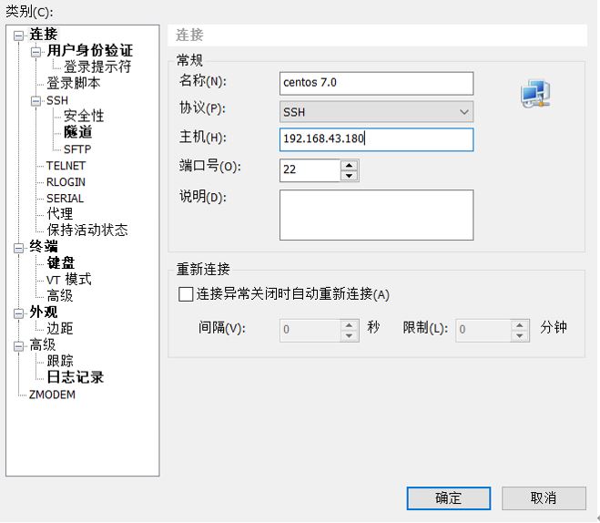
Task: Click the empty 说明 description box
Action: 376,215
